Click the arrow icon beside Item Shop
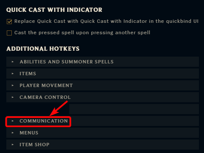Viewport: 204px width, 153px height. (x=13, y=145)
